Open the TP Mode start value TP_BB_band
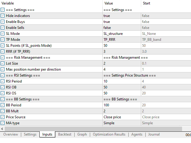Viewport: 191px width, 143px height. 166,40
